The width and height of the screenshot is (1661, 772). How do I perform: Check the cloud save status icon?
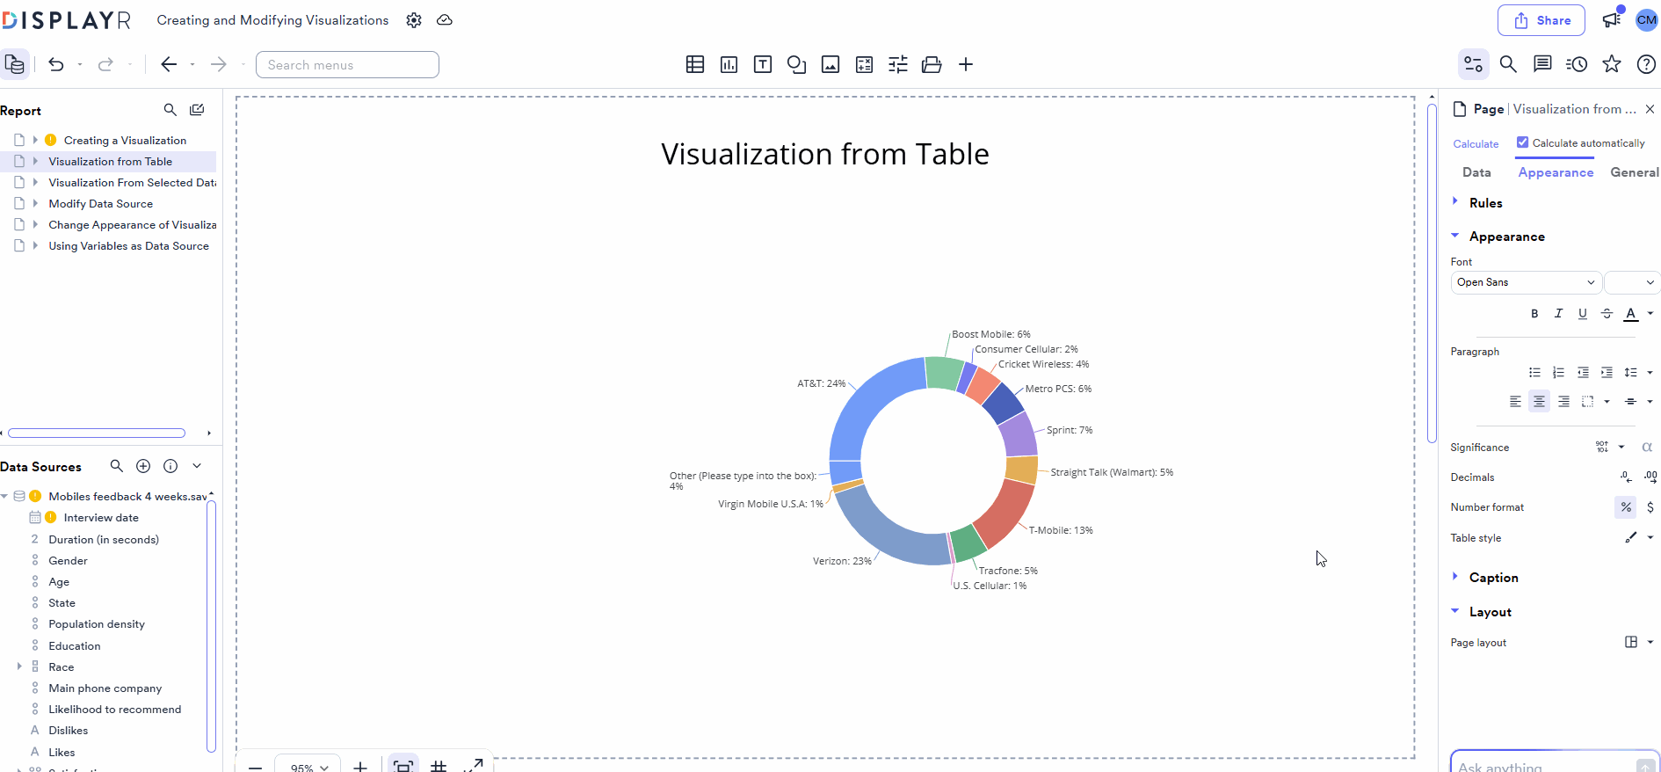tap(445, 20)
